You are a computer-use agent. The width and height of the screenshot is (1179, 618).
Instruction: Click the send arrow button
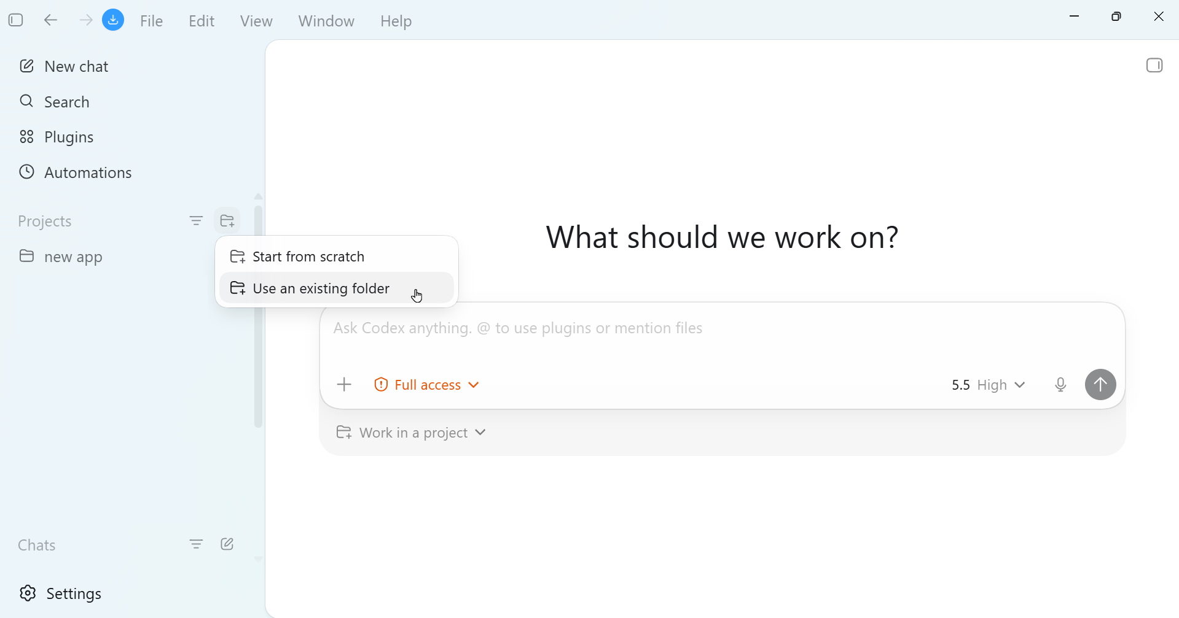click(1100, 385)
